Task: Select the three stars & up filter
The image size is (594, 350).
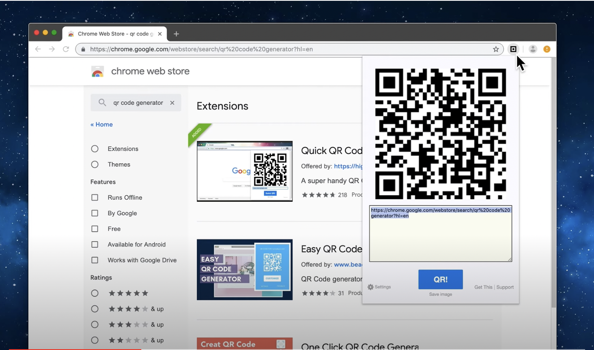Action: 95,324
